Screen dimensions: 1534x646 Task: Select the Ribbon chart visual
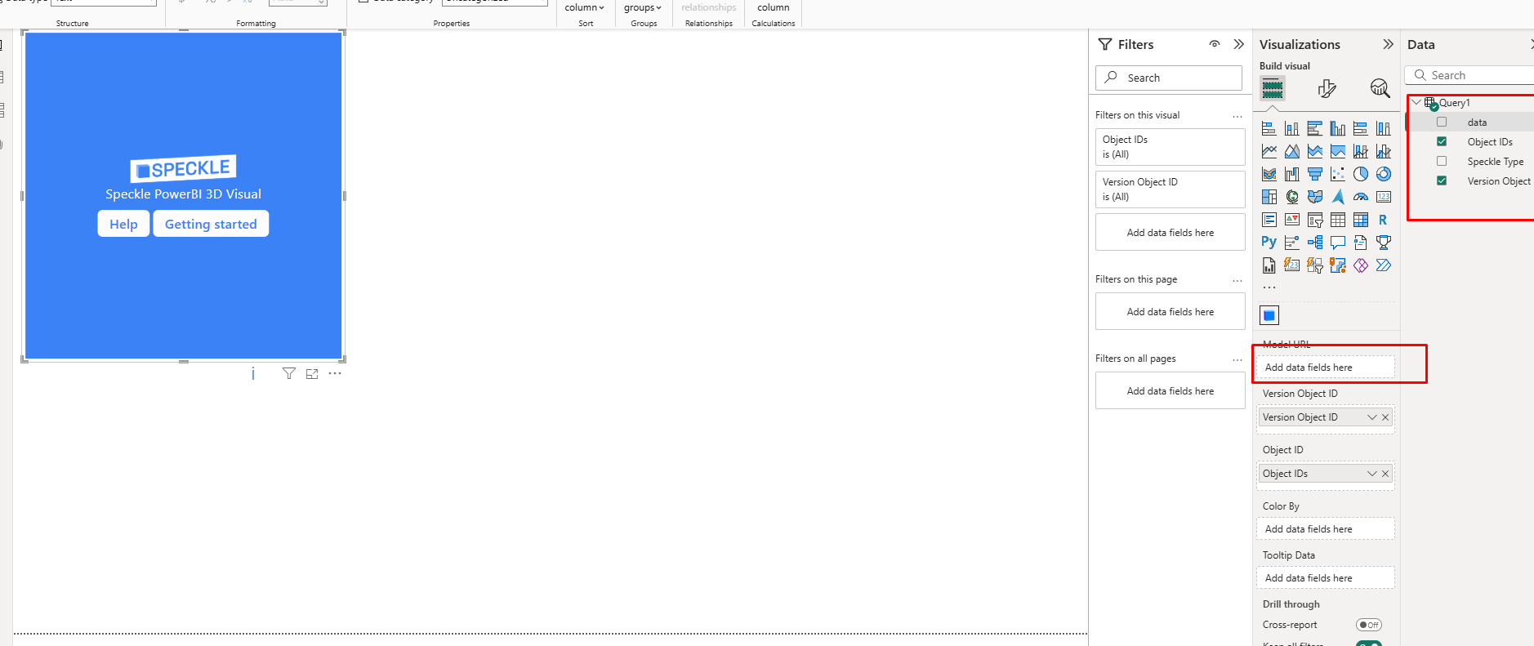point(1269,174)
